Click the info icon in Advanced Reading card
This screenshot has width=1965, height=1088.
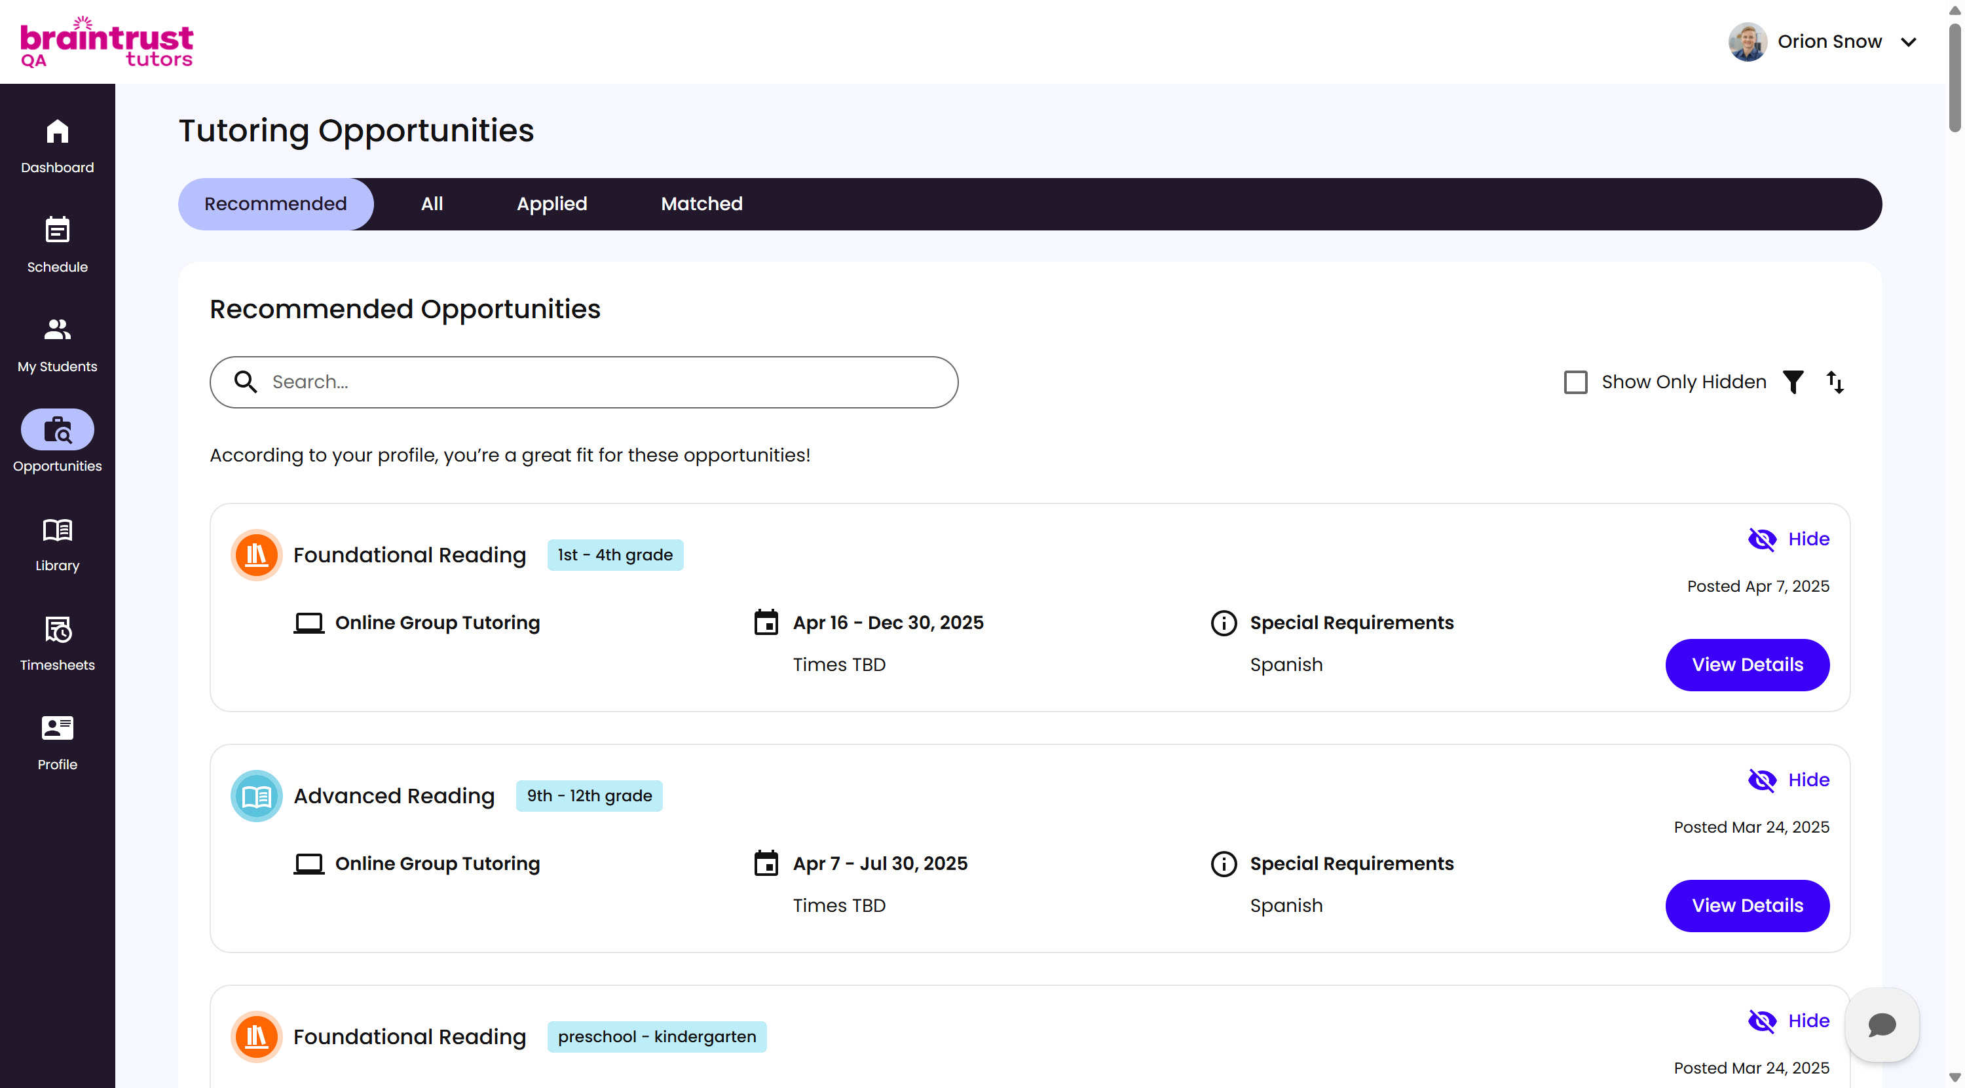click(1224, 864)
